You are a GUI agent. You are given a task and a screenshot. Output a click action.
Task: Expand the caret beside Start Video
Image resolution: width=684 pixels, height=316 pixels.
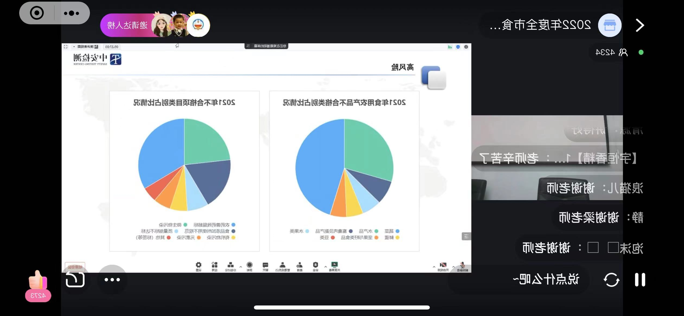click(x=434, y=267)
